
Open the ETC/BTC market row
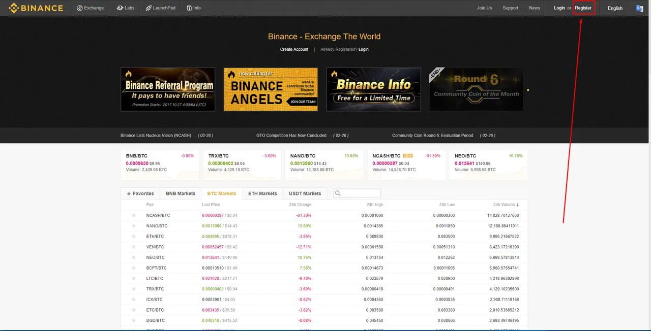point(324,310)
